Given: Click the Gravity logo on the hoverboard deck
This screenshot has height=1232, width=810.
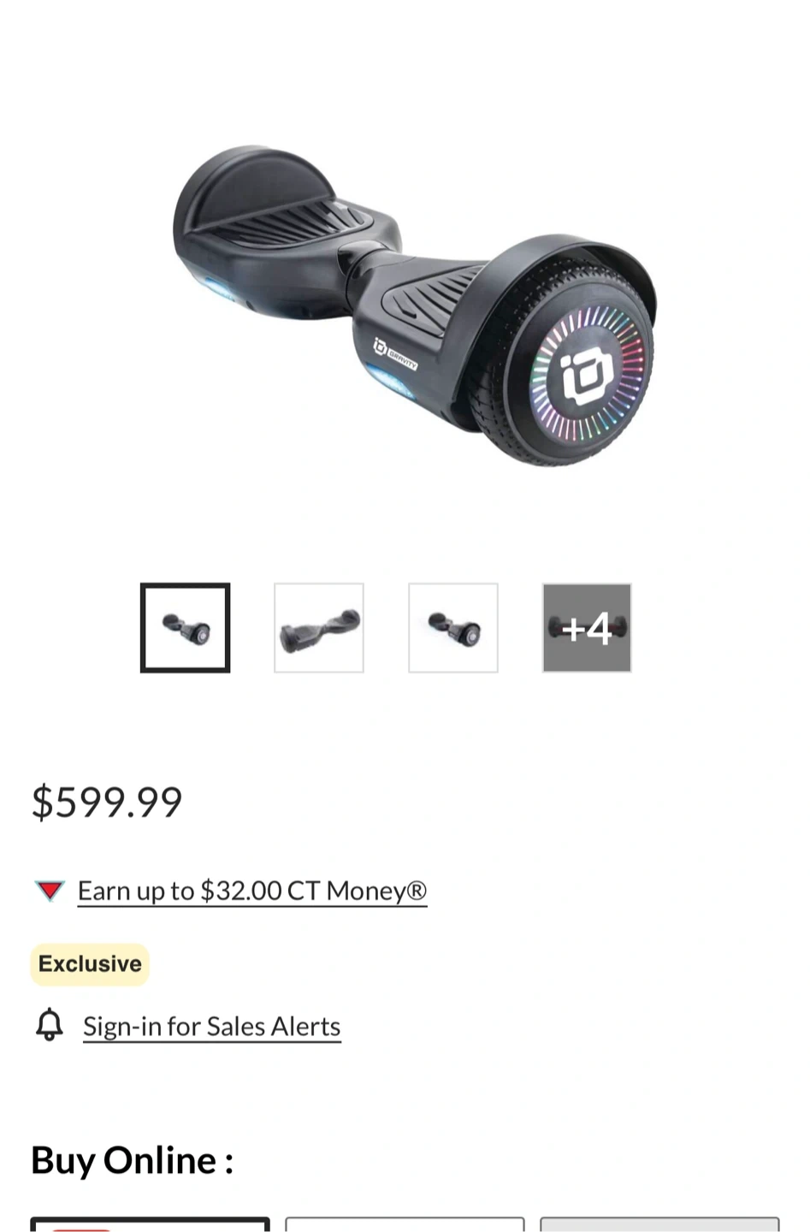Looking at the screenshot, I should point(395,354).
